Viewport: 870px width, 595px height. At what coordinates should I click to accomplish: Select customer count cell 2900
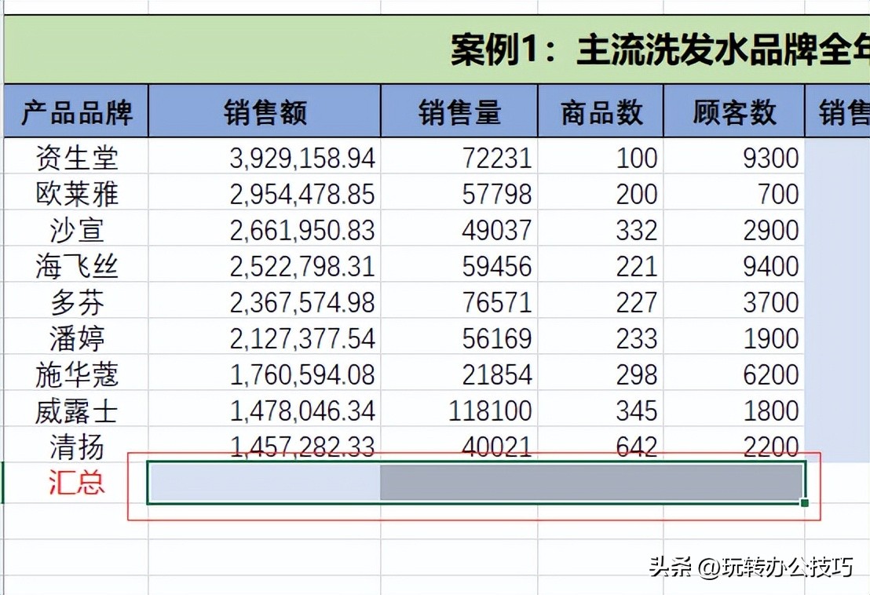734,228
